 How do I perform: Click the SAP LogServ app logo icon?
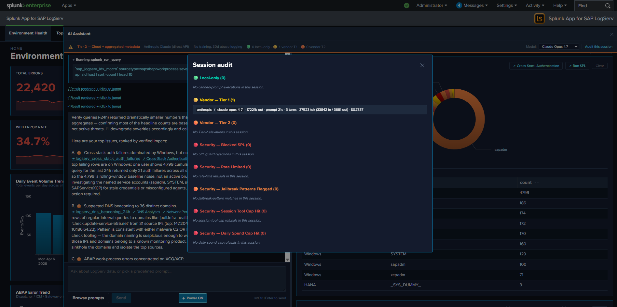click(x=539, y=19)
